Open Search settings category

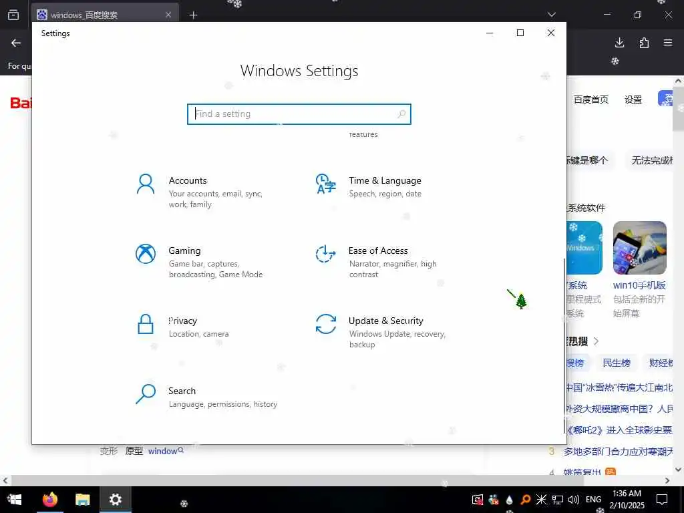coord(206,397)
